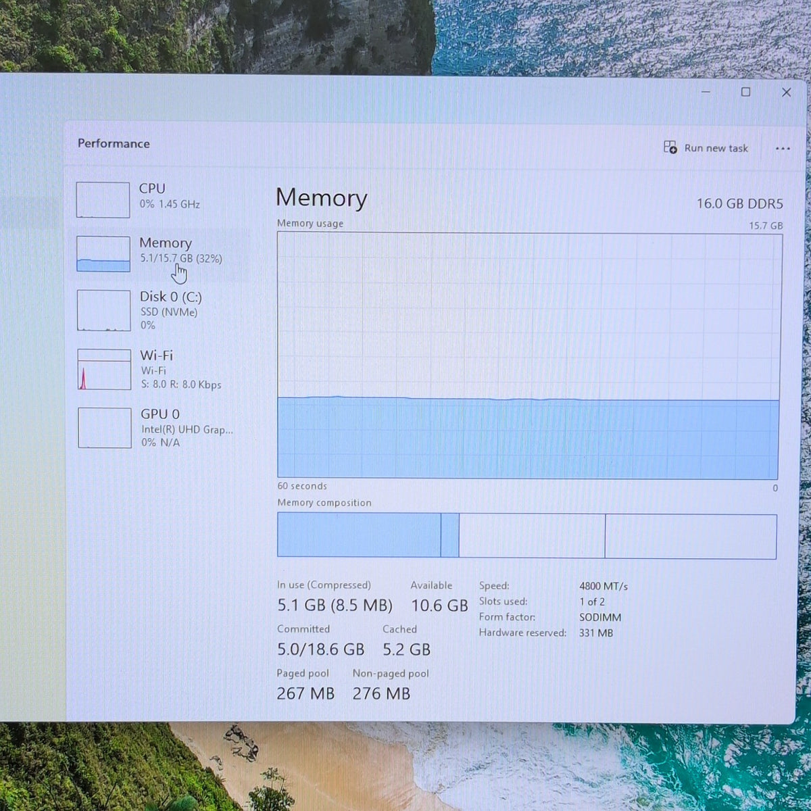
Task: Click the Disk 0 mini graph thumbnail
Action: [103, 311]
